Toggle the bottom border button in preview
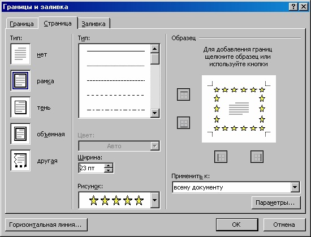 pyautogui.click(x=183, y=123)
